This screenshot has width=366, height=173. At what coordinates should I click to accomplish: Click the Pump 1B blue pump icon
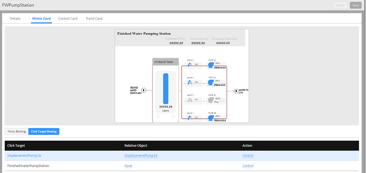[x=210, y=82]
